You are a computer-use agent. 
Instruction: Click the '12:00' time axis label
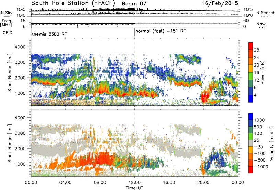[134, 183]
